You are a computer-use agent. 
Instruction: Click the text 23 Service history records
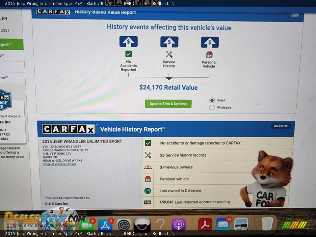(183, 155)
